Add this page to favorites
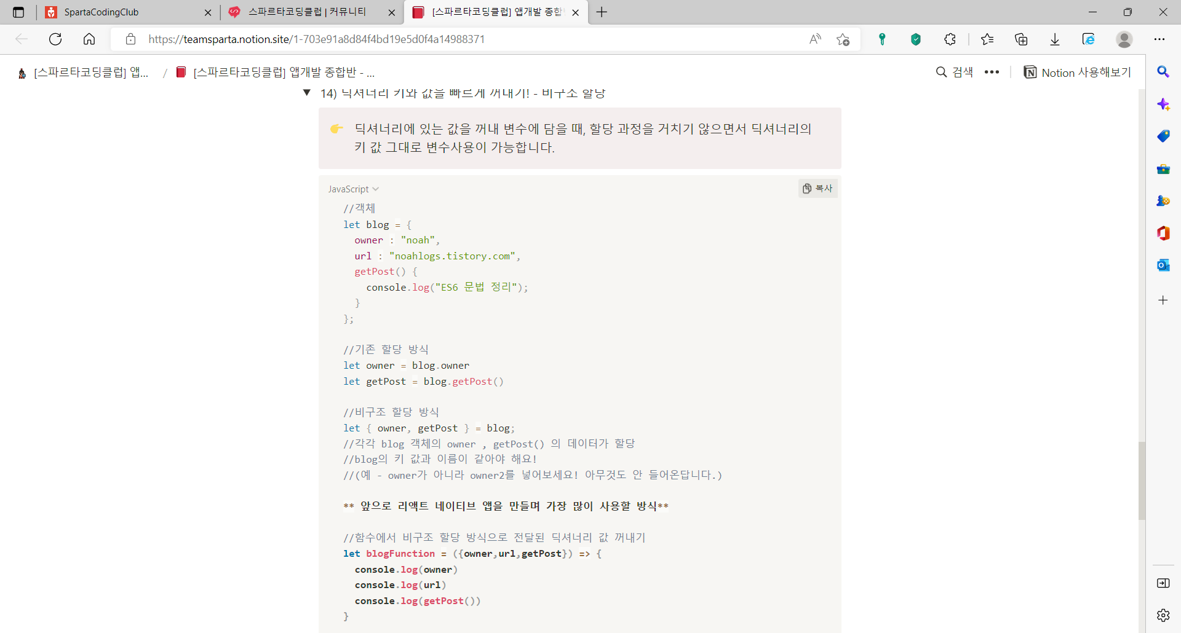This screenshot has width=1181, height=633. point(843,39)
